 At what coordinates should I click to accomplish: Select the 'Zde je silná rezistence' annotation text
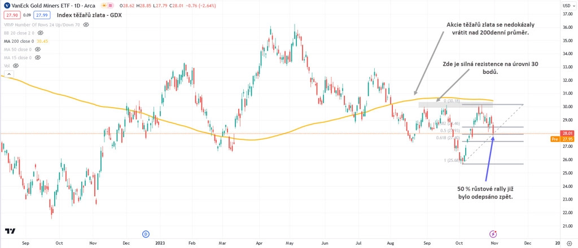click(x=474, y=64)
